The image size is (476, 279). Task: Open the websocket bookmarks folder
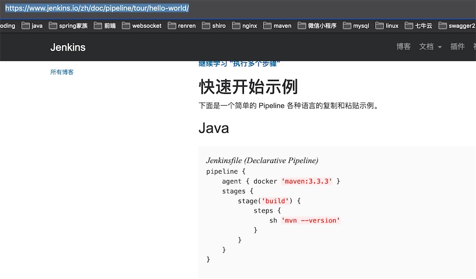[x=142, y=26]
